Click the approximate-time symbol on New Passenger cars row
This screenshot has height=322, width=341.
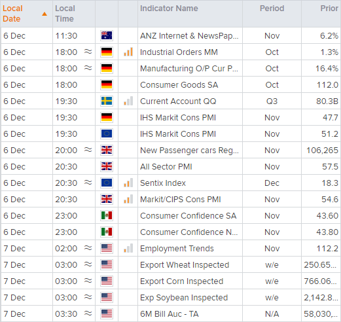[88, 150]
